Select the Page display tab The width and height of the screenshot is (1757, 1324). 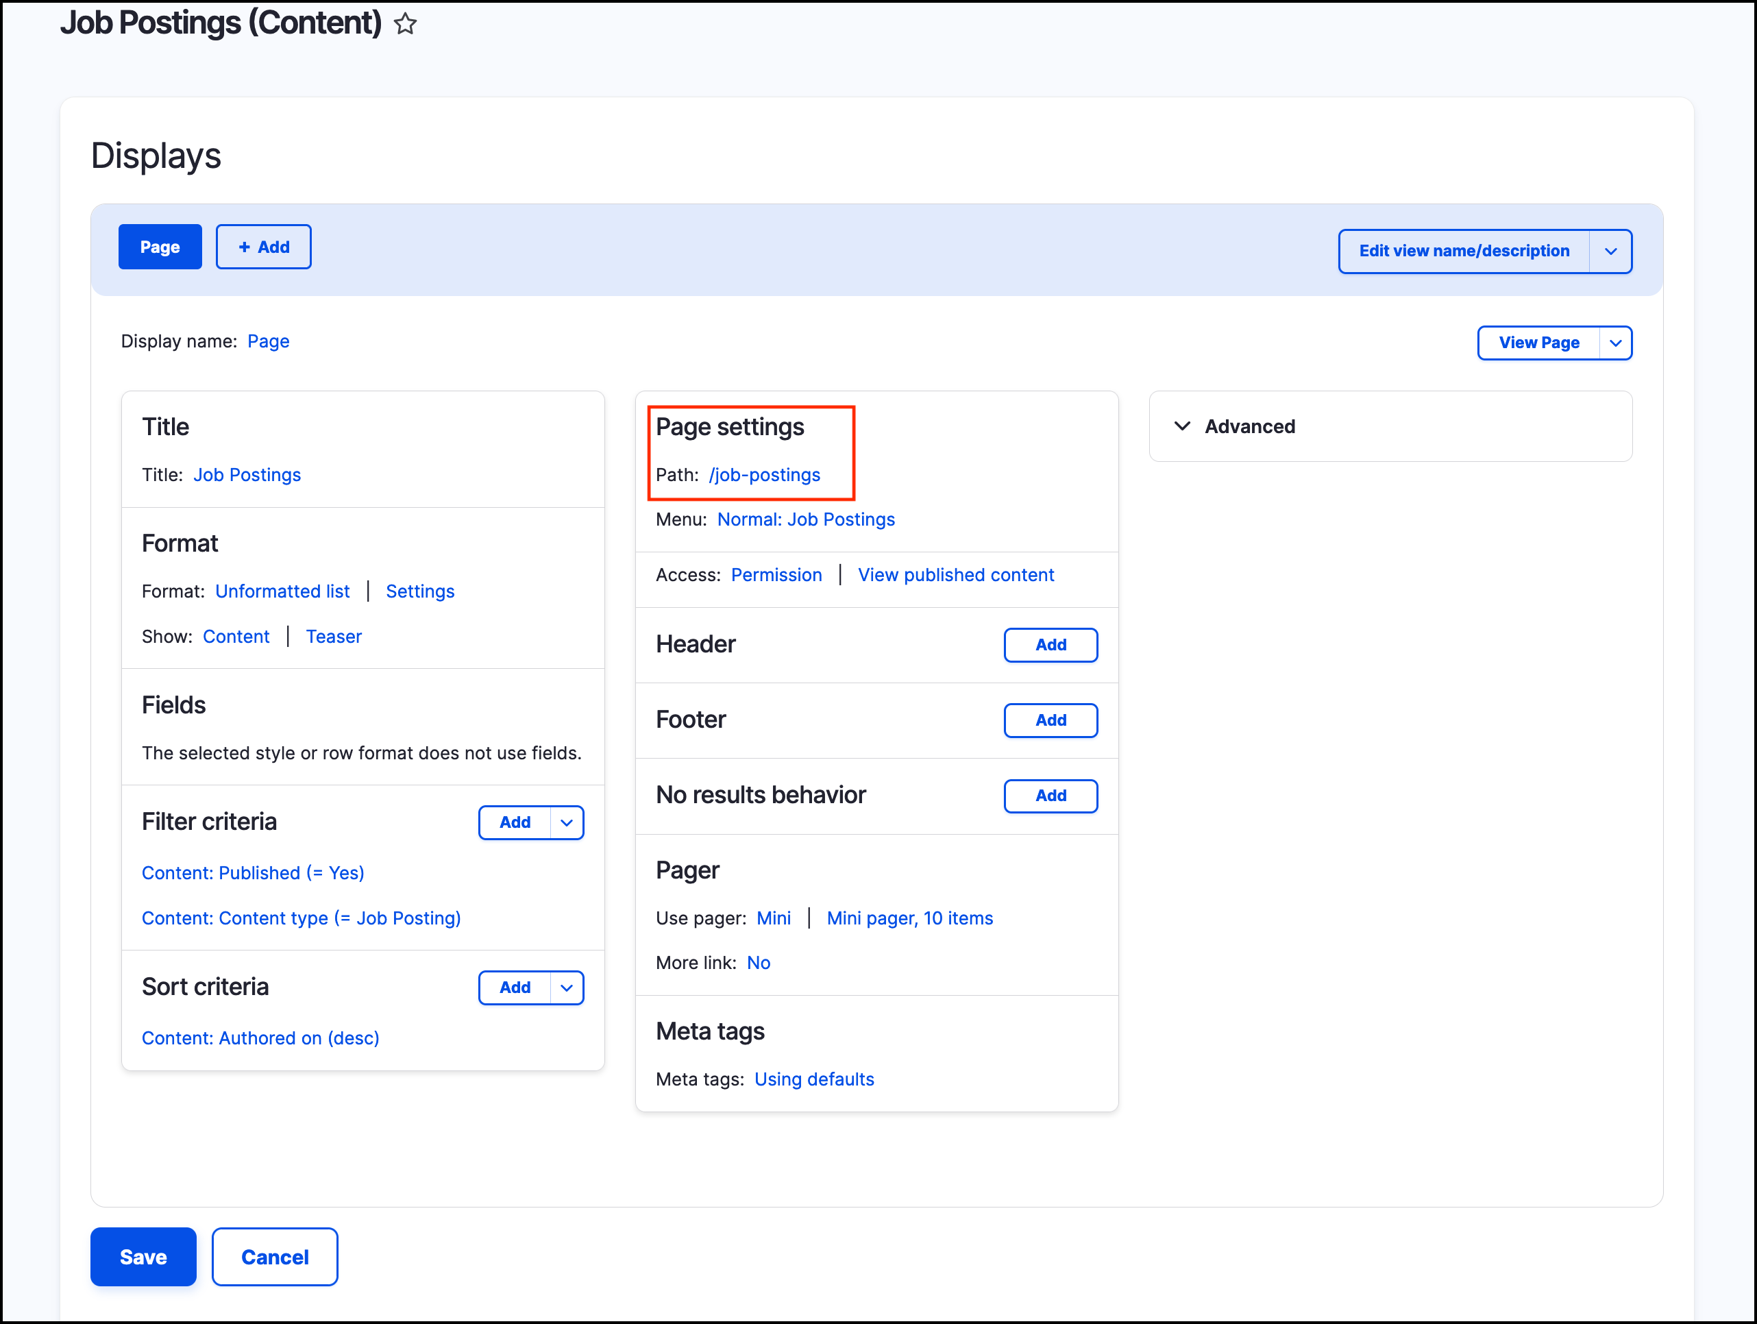pyautogui.click(x=160, y=247)
